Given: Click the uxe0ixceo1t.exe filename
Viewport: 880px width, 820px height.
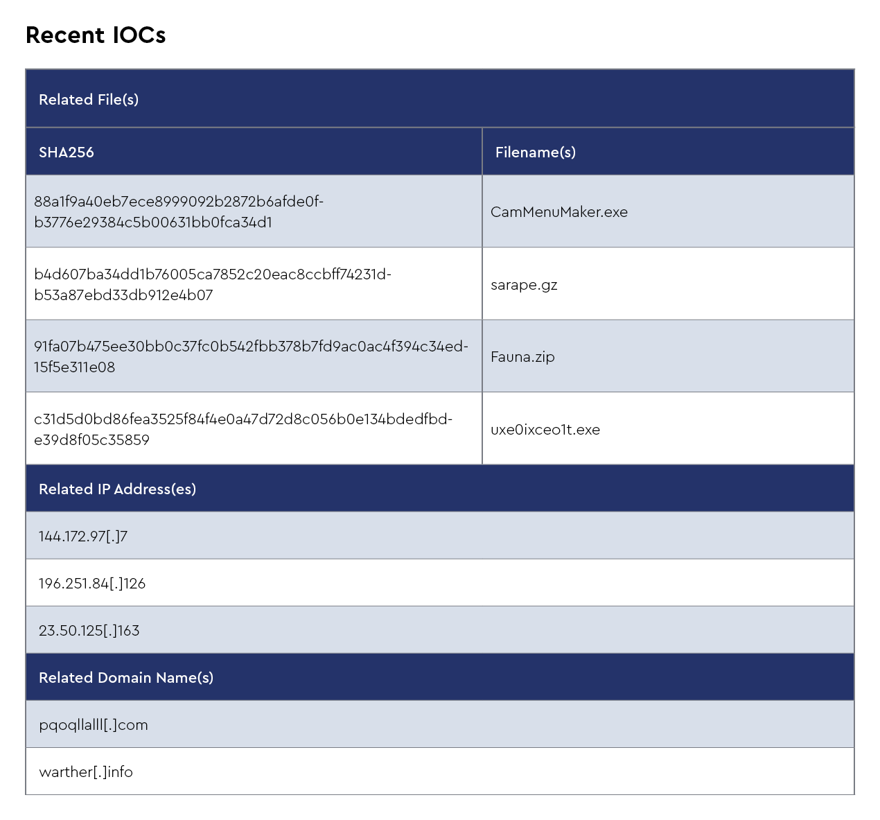Looking at the screenshot, I should tap(545, 430).
